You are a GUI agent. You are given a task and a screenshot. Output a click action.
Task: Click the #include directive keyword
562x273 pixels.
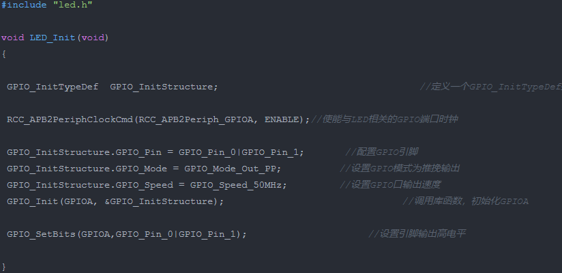pyautogui.click(x=22, y=5)
